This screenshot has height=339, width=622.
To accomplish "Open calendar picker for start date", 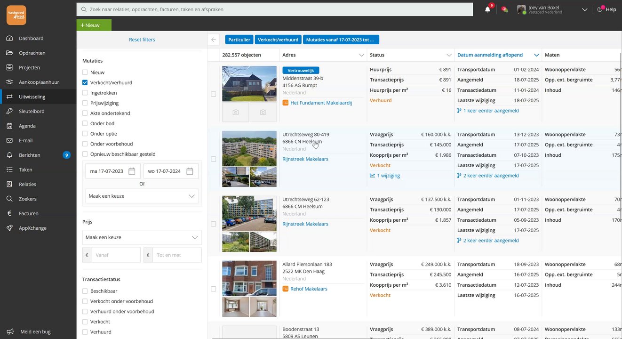I will coord(132,171).
